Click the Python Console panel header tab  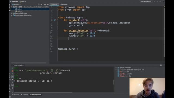coord(18,65)
